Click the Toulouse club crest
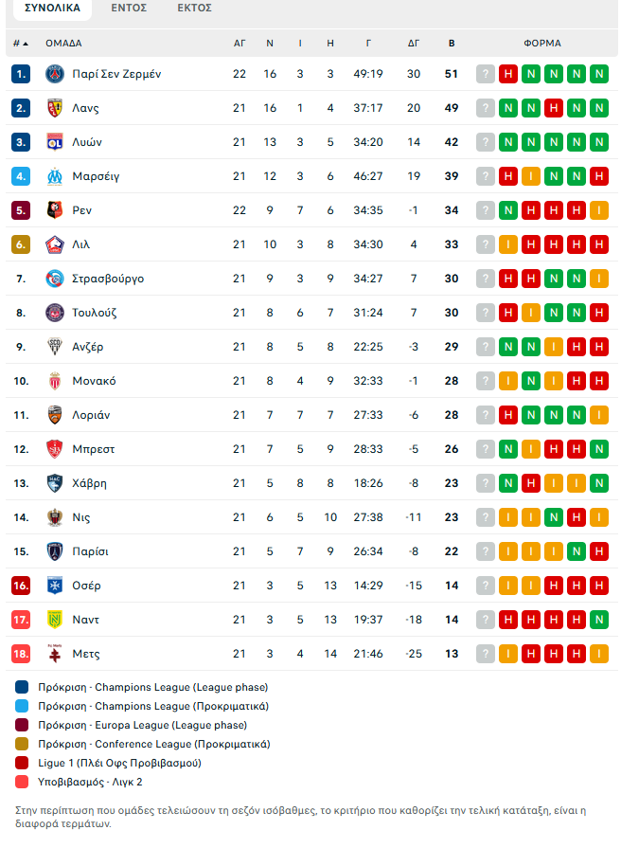 tap(54, 313)
